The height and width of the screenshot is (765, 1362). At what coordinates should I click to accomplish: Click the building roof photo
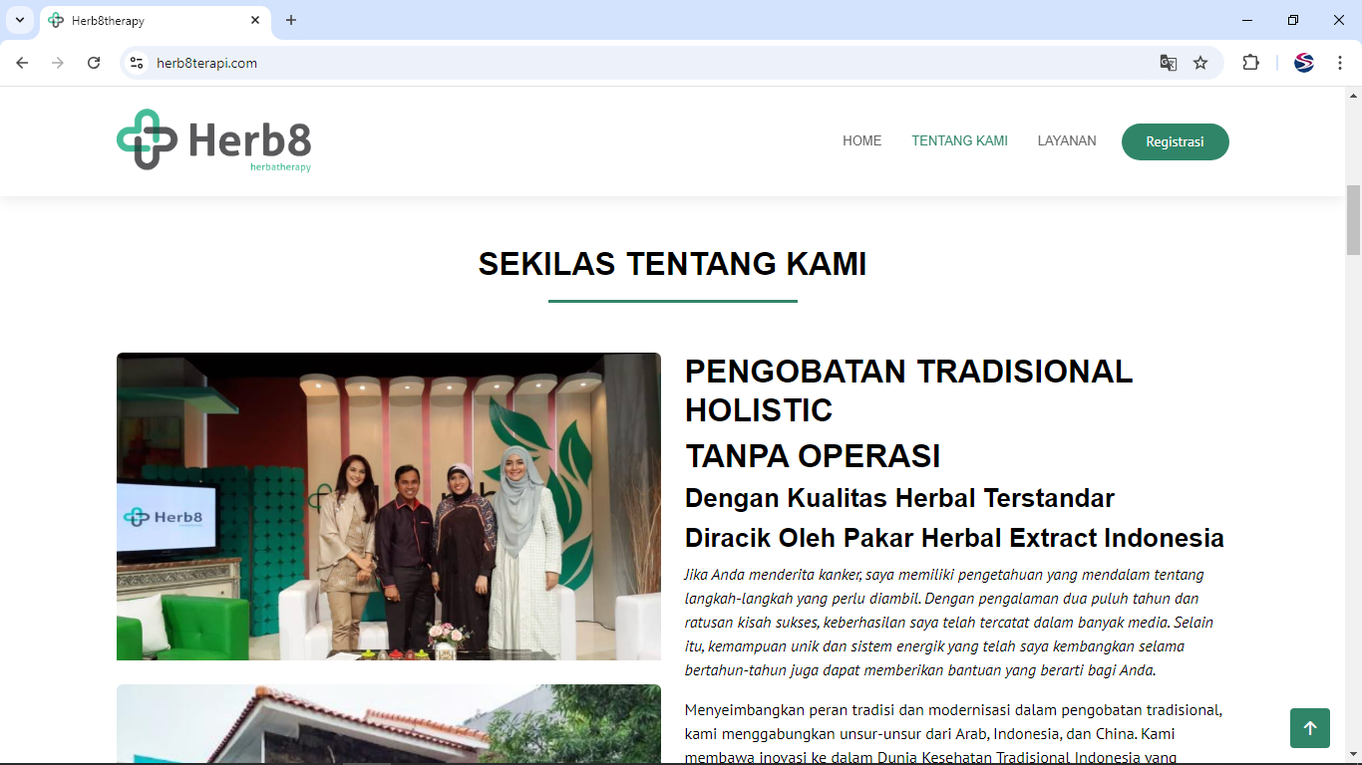pyautogui.click(x=389, y=724)
